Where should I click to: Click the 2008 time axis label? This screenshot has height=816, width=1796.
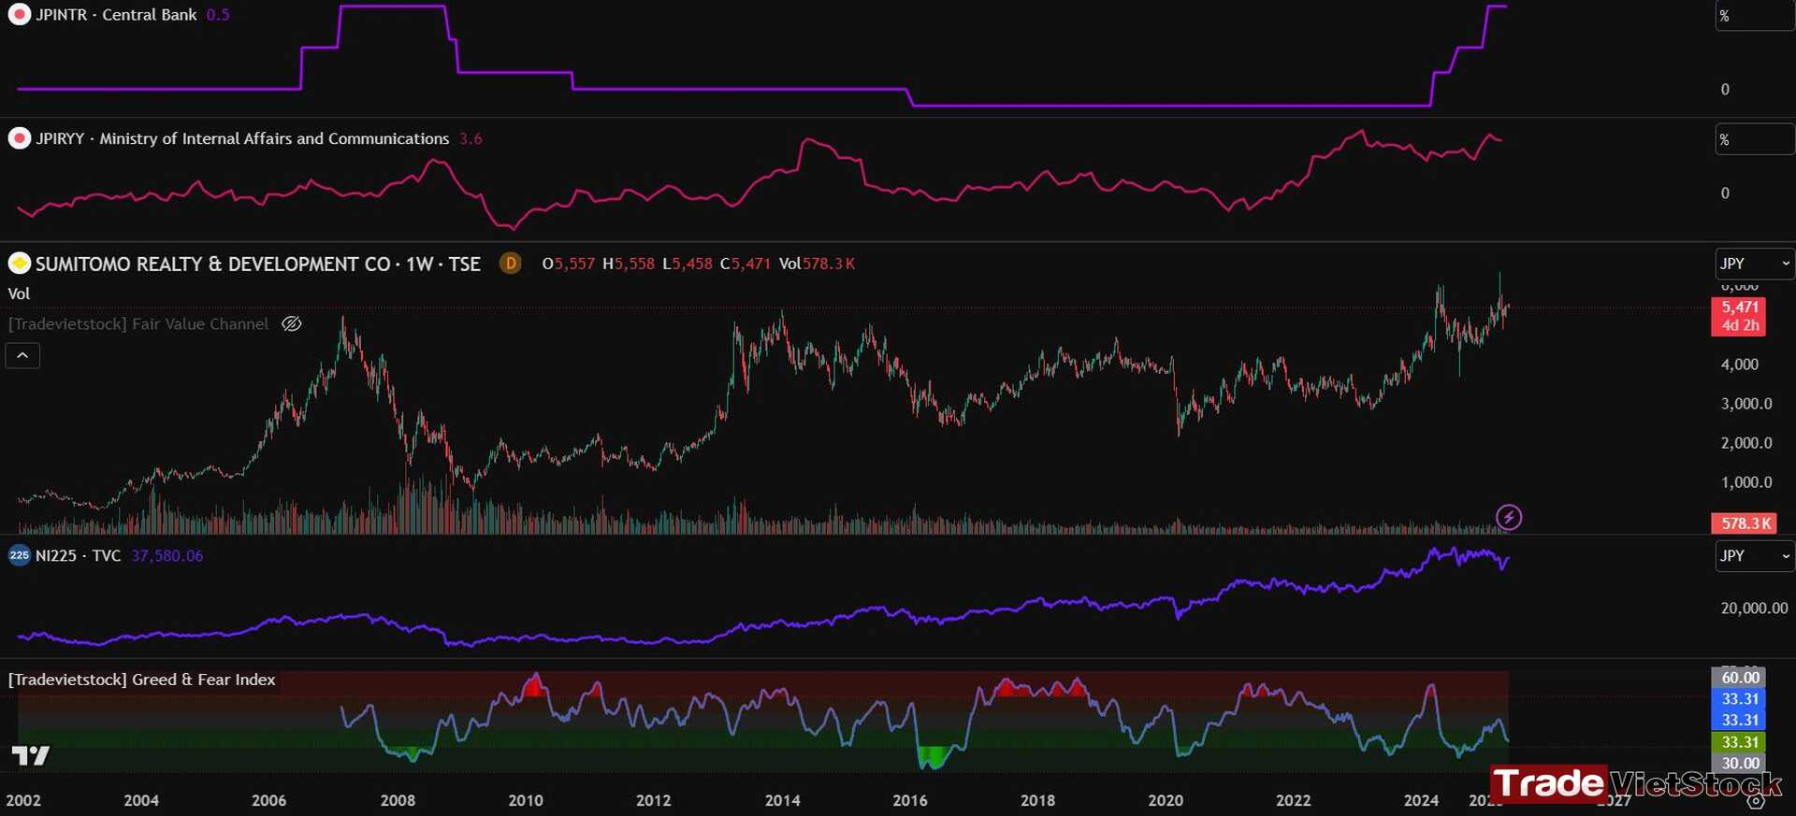coord(398,800)
